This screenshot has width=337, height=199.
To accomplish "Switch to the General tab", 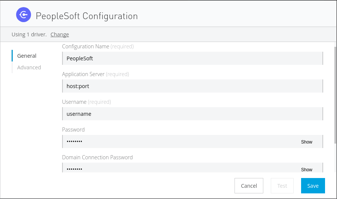I will (27, 56).
